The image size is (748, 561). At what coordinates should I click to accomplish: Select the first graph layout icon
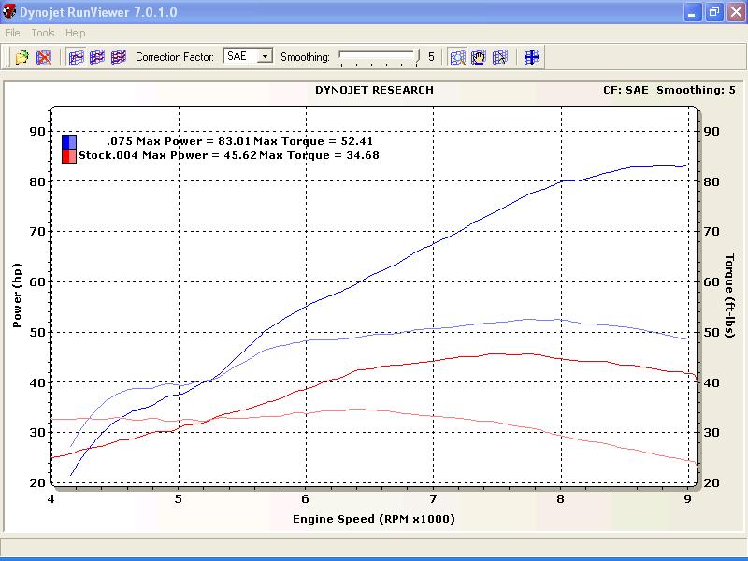click(x=77, y=57)
